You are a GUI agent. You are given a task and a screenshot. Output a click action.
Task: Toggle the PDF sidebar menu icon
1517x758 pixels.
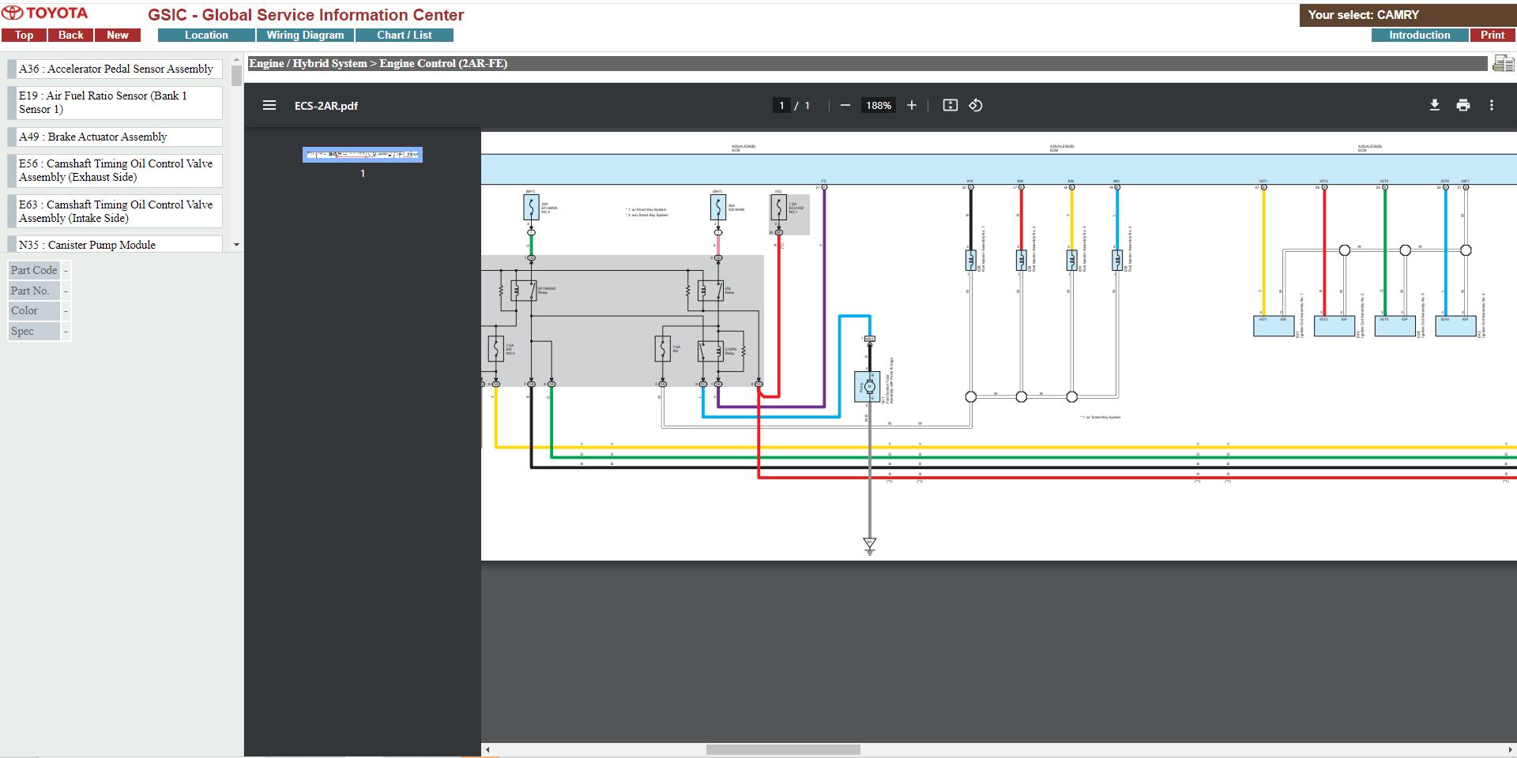269,105
